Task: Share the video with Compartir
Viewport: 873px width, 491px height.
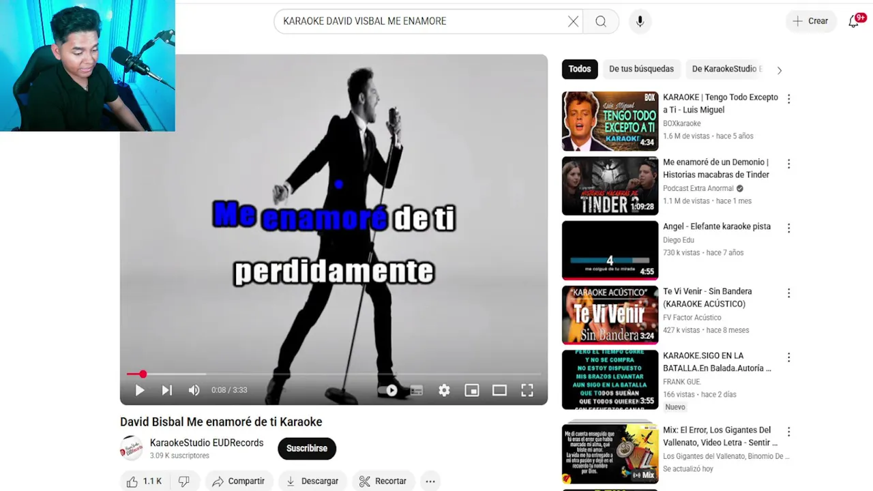Action: coord(238,481)
